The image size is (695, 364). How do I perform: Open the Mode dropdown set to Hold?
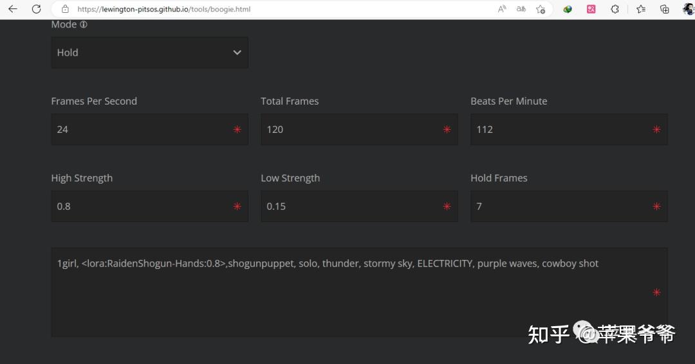[149, 53]
